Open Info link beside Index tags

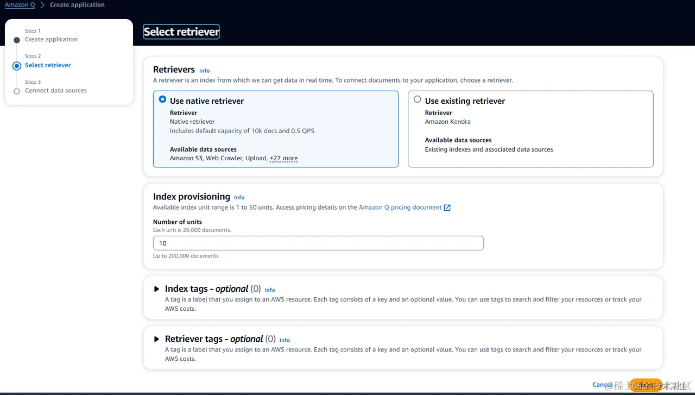click(270, 290)
